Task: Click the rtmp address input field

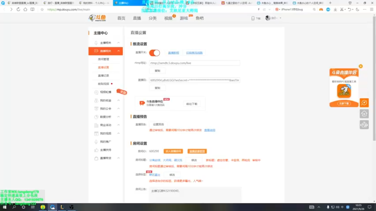Action: 195,63
